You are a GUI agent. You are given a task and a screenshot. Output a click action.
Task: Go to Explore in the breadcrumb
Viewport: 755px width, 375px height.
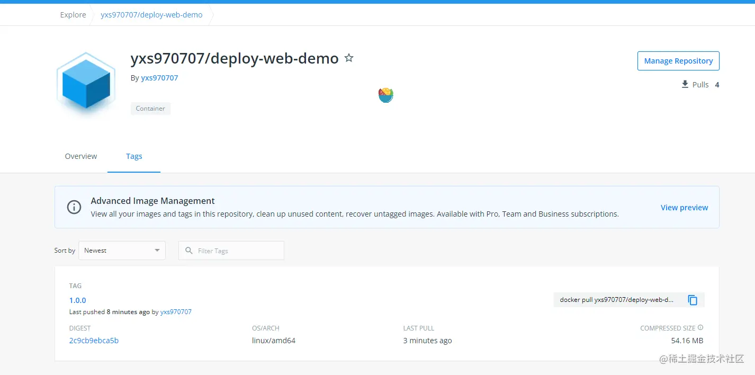tap(73, 15)
